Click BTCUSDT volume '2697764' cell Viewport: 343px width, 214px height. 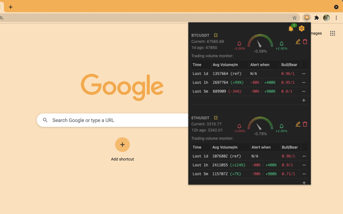[x=220, y=82]
